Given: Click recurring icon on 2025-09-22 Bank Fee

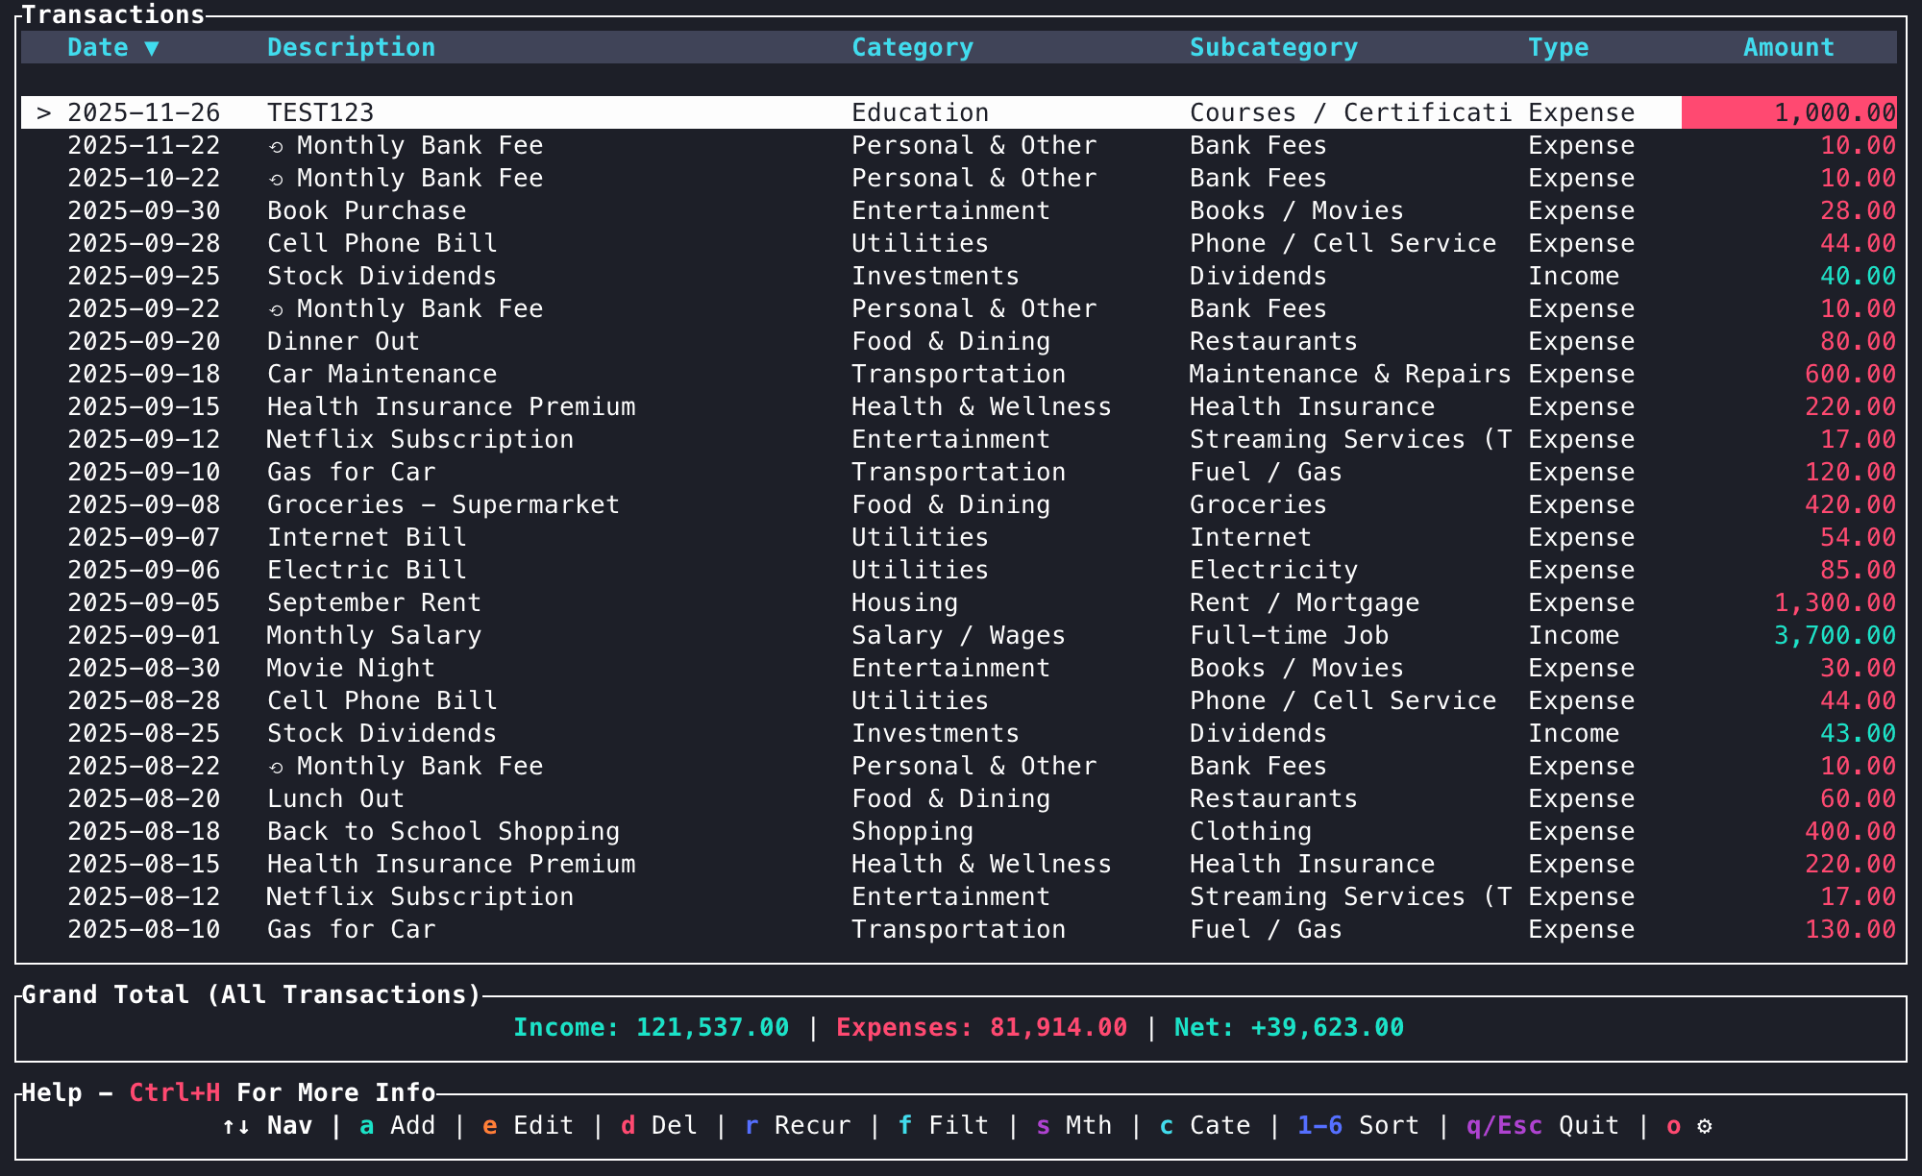Looking at the screenshot, I should pos(276,310).
